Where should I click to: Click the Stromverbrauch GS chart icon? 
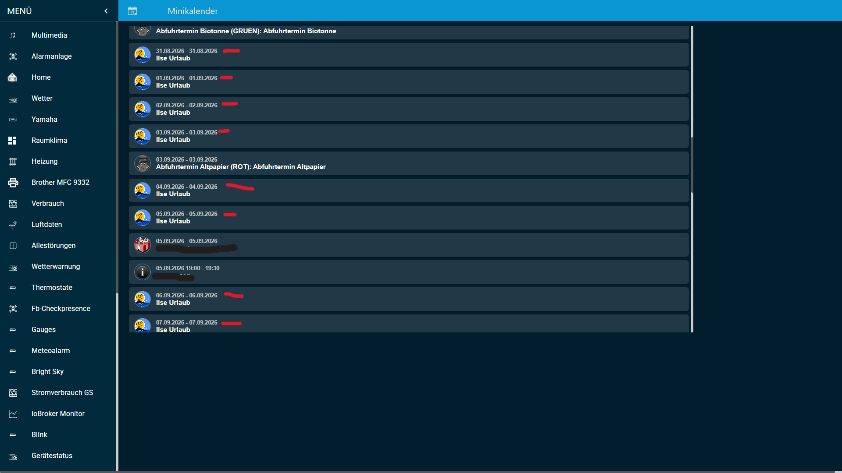pos(13,392)
